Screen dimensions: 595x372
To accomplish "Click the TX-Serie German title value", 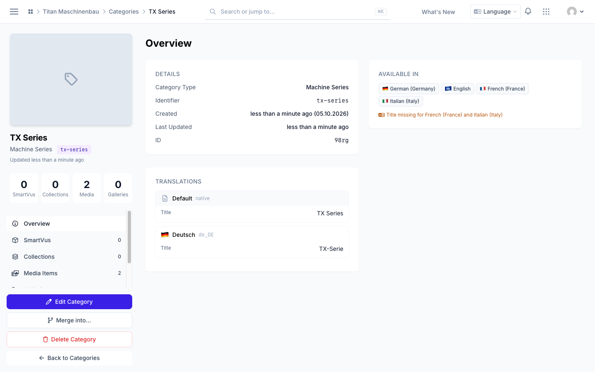I will [331, 249].
